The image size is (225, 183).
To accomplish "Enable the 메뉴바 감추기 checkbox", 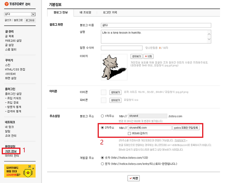I will pos(129,134).
